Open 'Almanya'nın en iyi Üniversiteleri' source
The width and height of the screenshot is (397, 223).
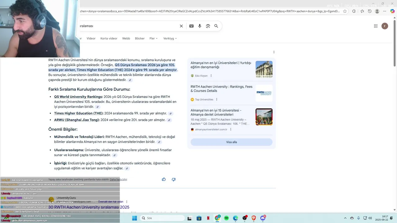221,65
